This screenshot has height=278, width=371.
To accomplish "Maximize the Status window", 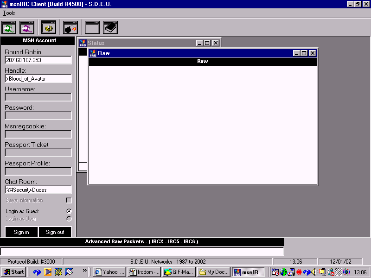I will pos(207,43).
